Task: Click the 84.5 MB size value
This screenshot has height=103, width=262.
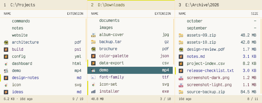Action: coord(248,92)
